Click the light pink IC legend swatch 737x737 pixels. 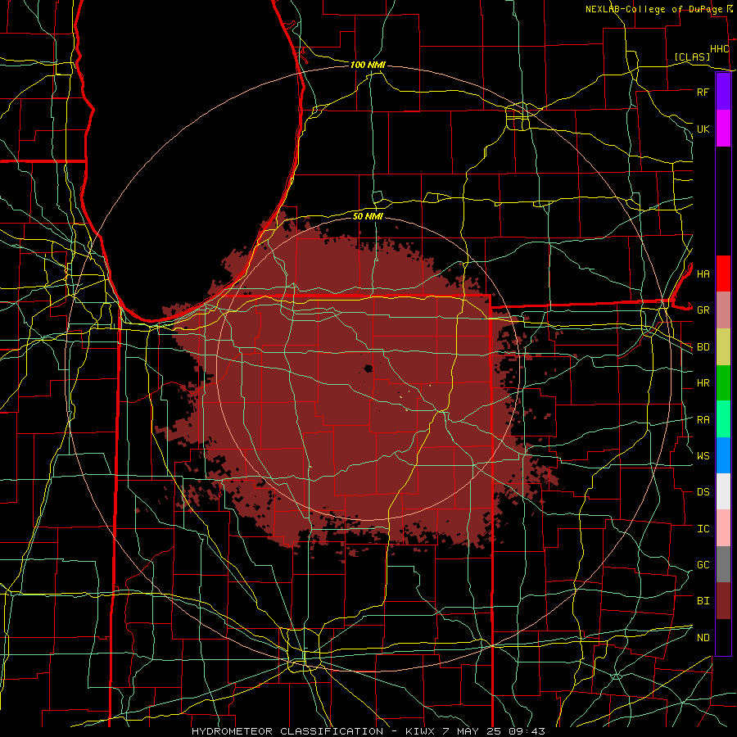pyautogui.click(x=723, y=528)
